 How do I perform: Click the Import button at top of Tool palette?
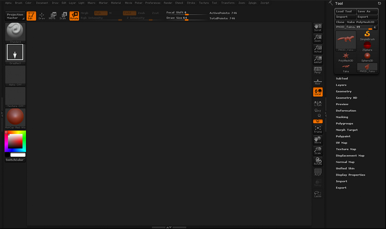coord(345,17)
